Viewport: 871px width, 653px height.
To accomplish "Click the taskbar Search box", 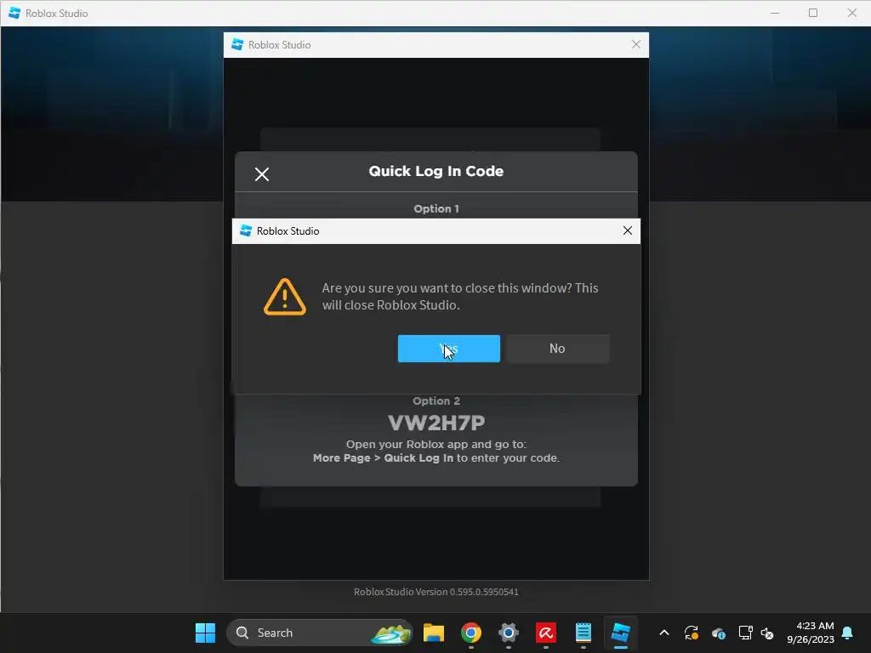I will pyautogui.click(x=320, y=633).
